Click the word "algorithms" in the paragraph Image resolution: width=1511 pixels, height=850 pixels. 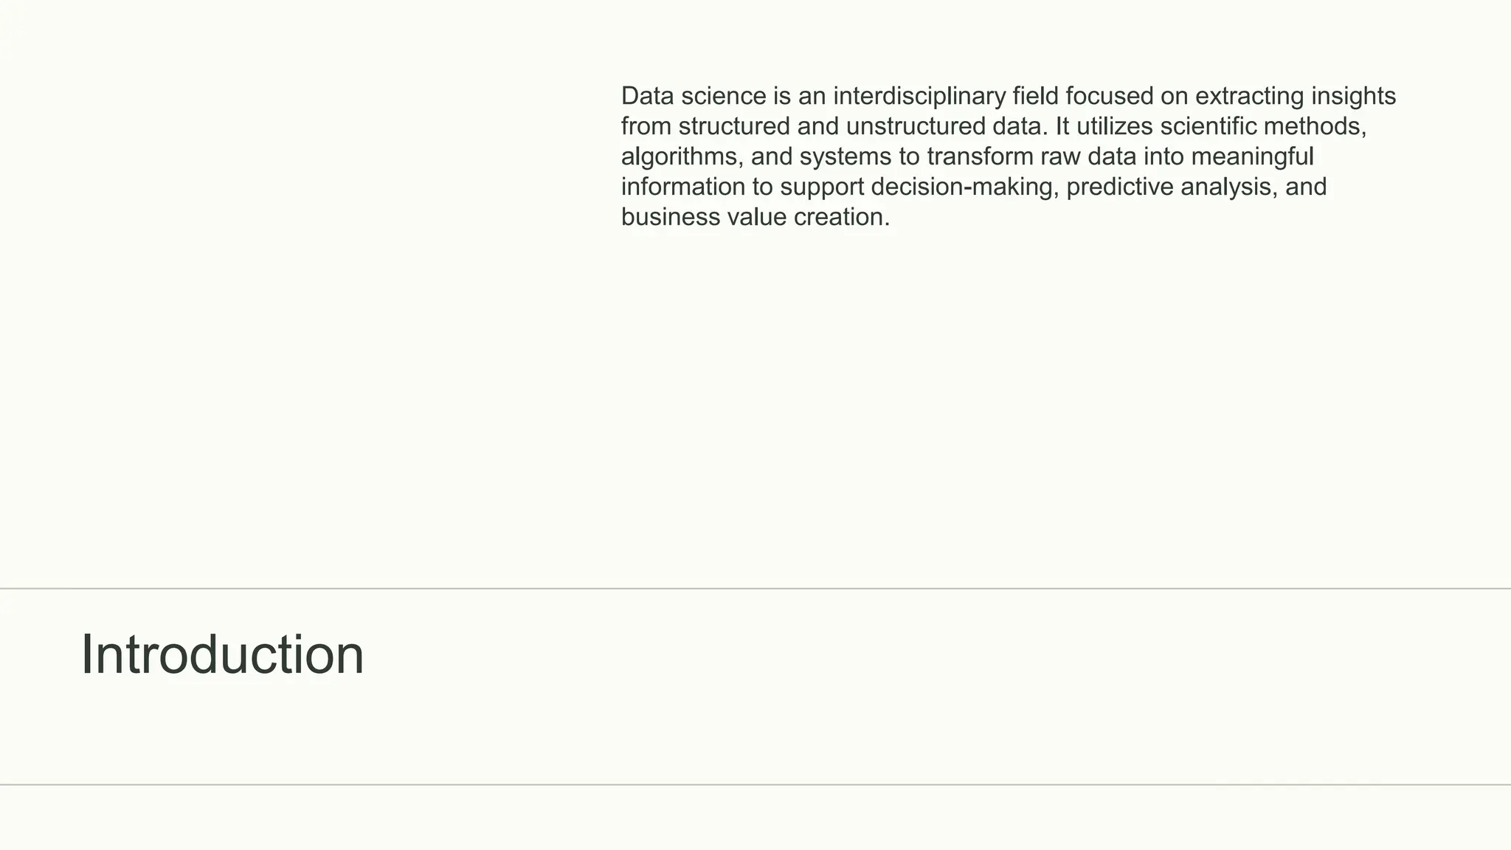click(x=678, y=157)
